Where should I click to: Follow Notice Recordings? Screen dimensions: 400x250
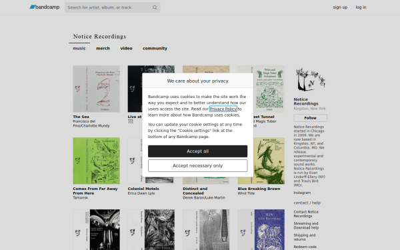pyautogui.click(x=310, y=118)
